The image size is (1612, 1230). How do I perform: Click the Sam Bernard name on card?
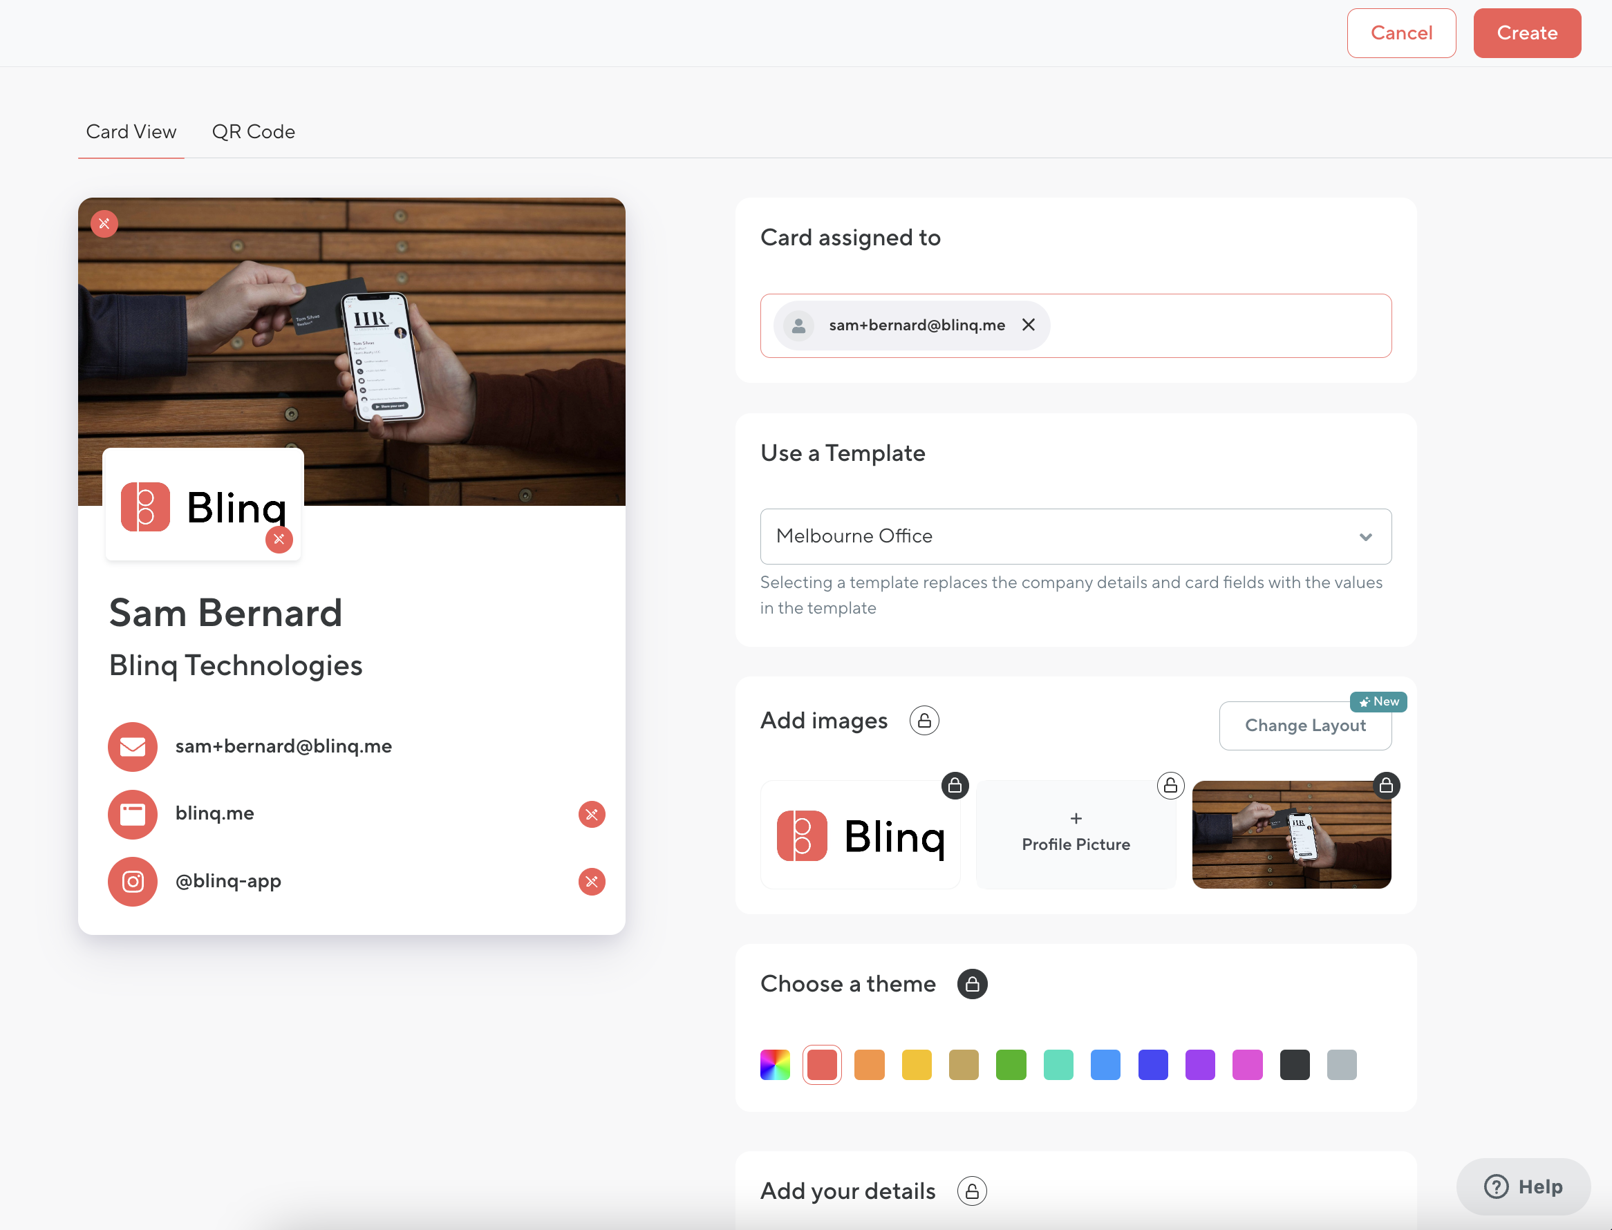coord(225,613)
